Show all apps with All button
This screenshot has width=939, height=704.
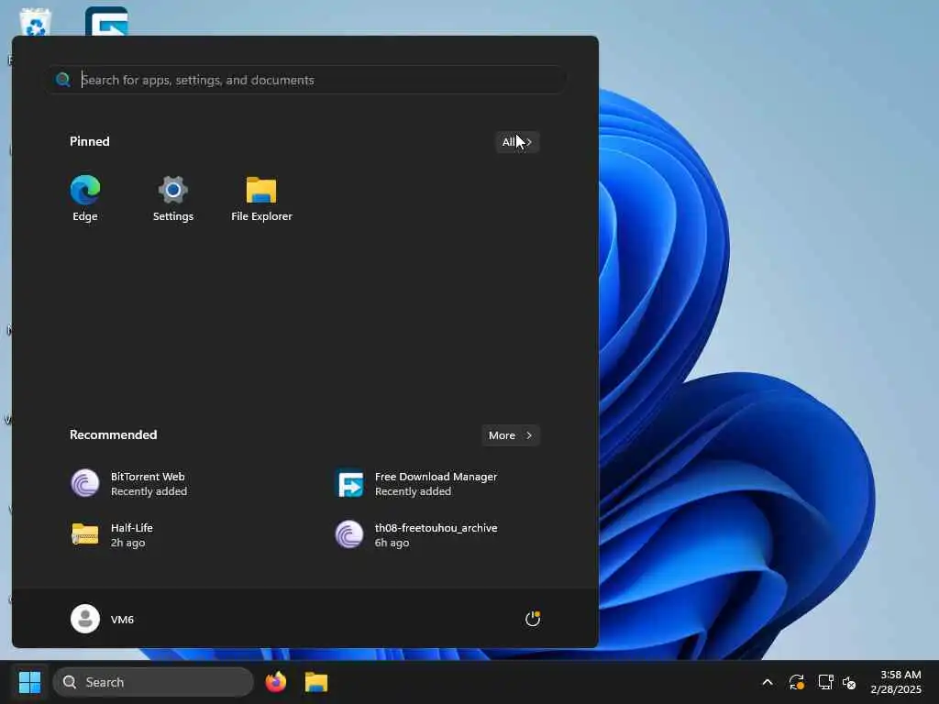(517, 142)
